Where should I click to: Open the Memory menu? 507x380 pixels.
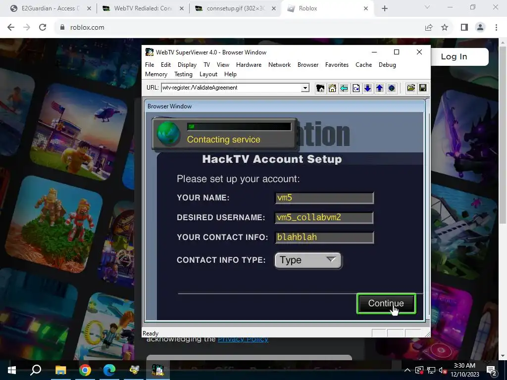click(x=156, y=74)
